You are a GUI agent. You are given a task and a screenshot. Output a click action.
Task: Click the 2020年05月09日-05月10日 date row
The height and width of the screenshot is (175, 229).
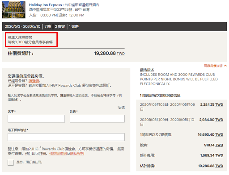point(167,122)
